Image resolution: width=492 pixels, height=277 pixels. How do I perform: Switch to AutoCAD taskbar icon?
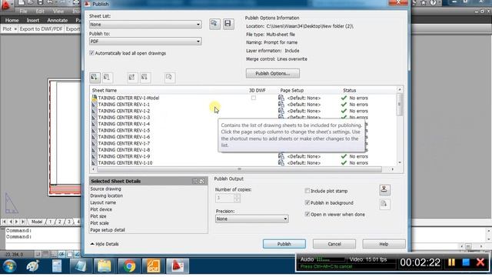[178, 266]
